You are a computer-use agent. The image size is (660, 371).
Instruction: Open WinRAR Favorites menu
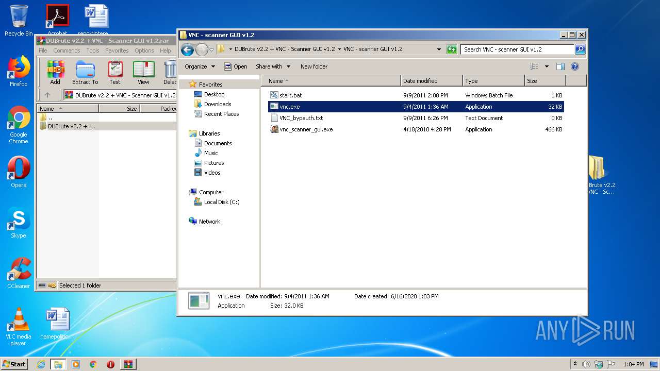117,50
